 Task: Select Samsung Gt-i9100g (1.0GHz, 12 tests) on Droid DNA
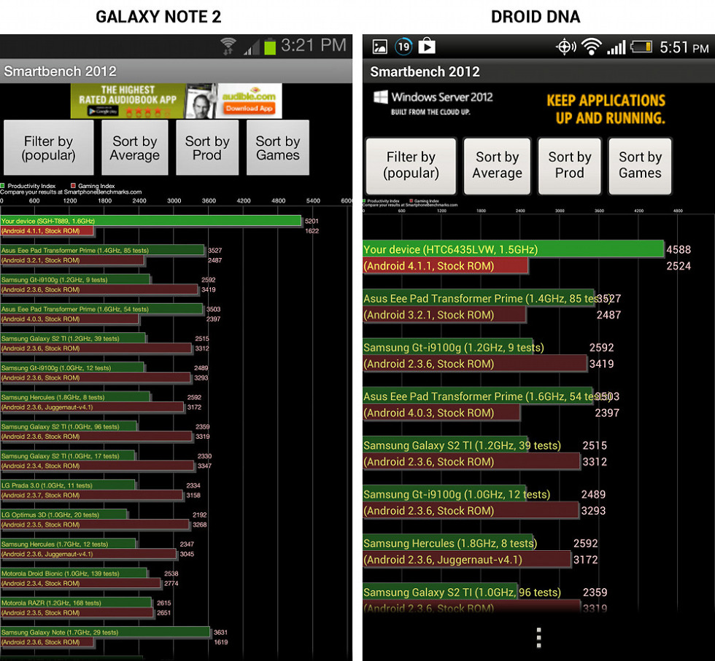click(x=471, y=502)
